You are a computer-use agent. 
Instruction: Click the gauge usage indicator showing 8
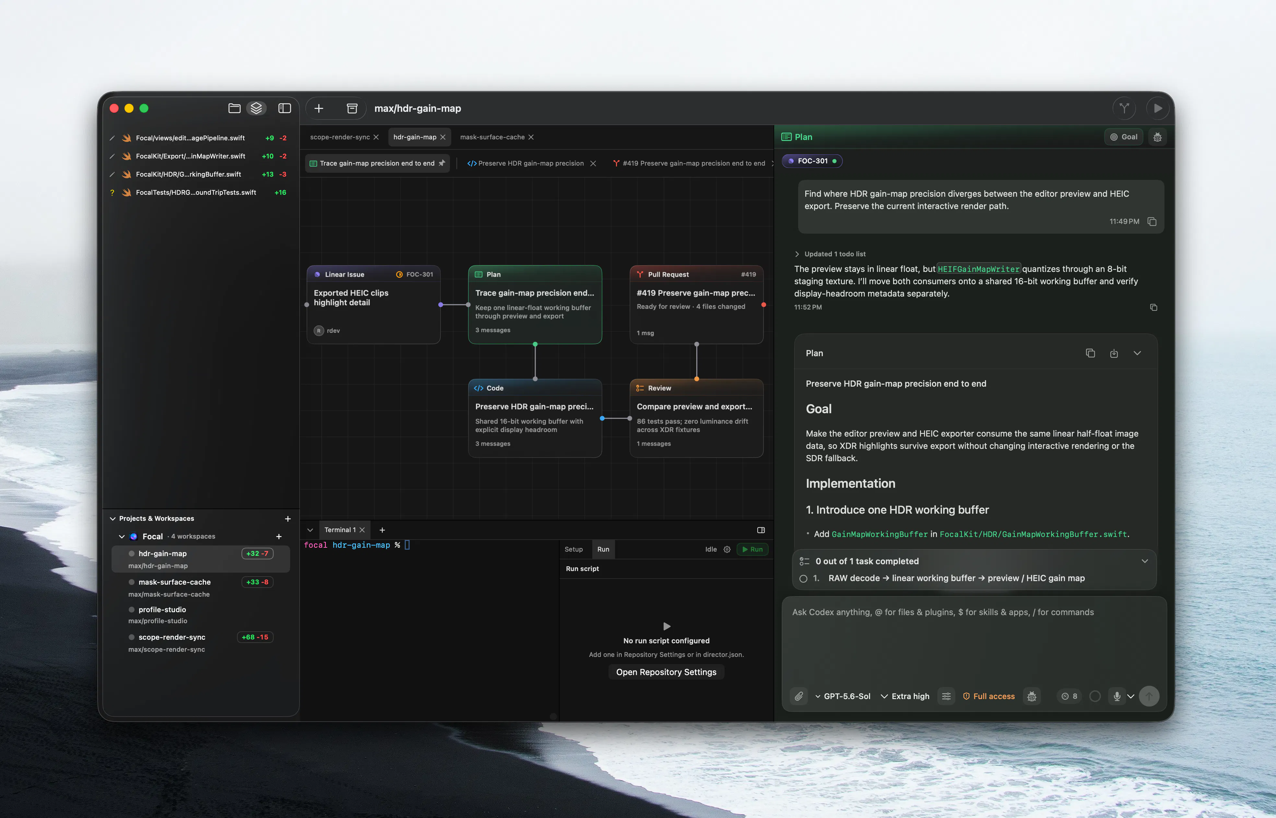coord(1069,696)
